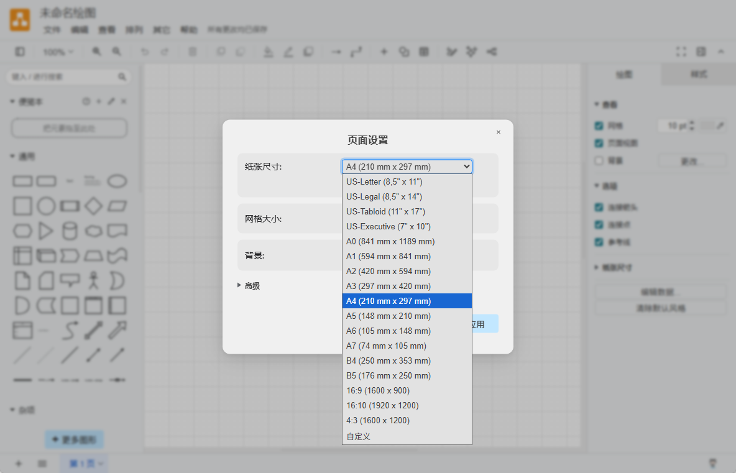The height and width of the screenshot is (473, 736).
Task: Open the 纸张尺寸 paper size combo box
Action: tap(407, 167)
